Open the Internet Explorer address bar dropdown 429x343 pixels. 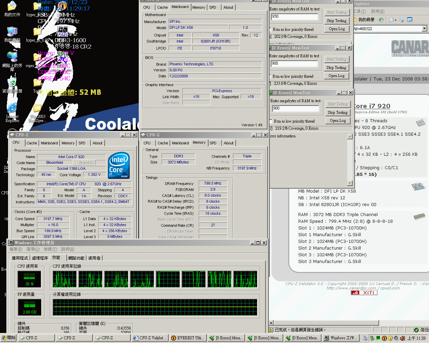pyautogui.click(x=424, y=28)
